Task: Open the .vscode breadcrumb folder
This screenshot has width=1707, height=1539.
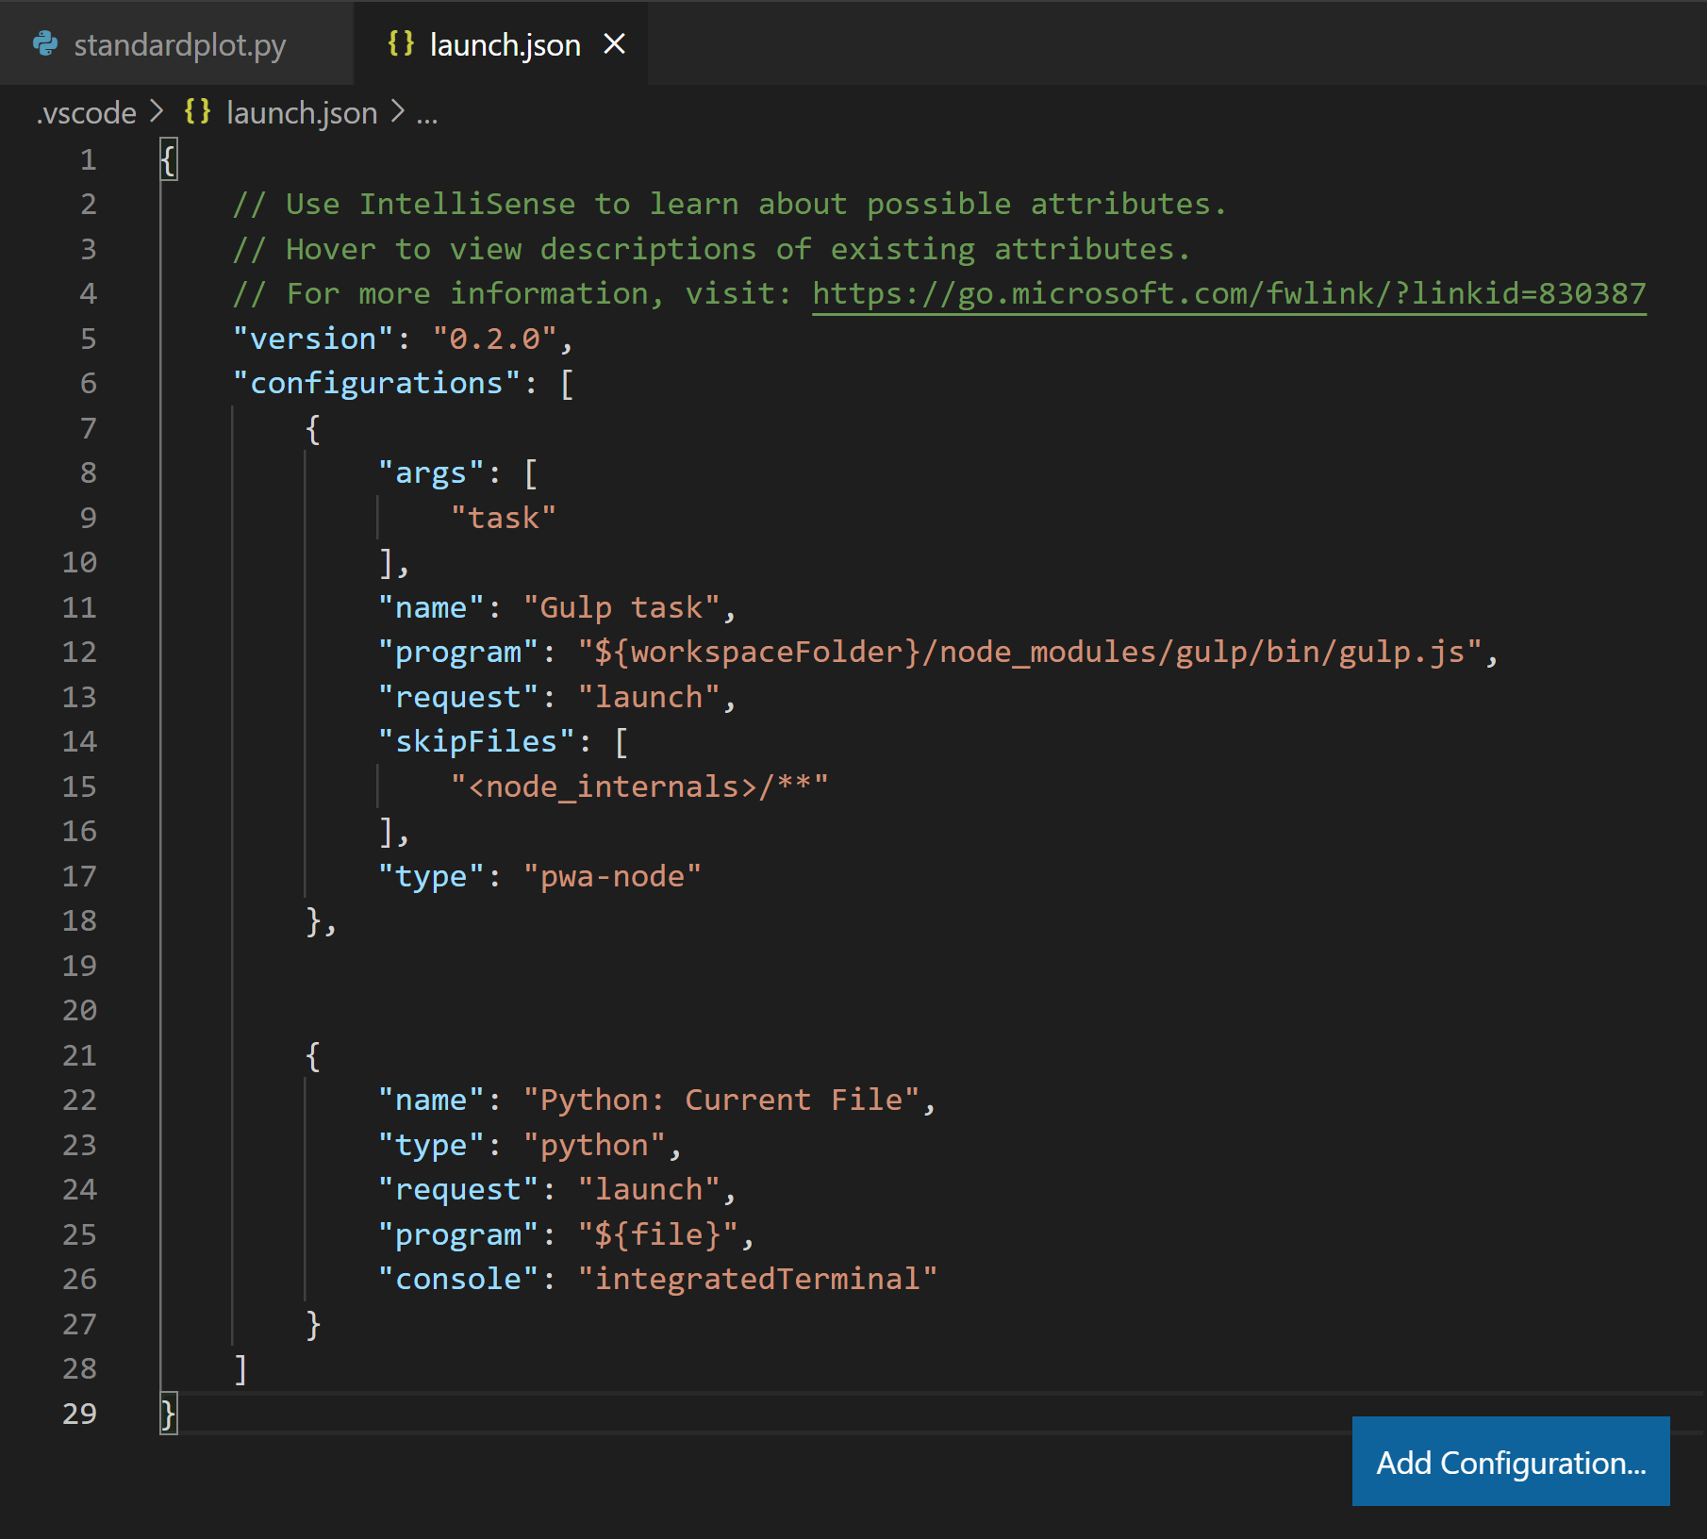Action: click(87, 112)
